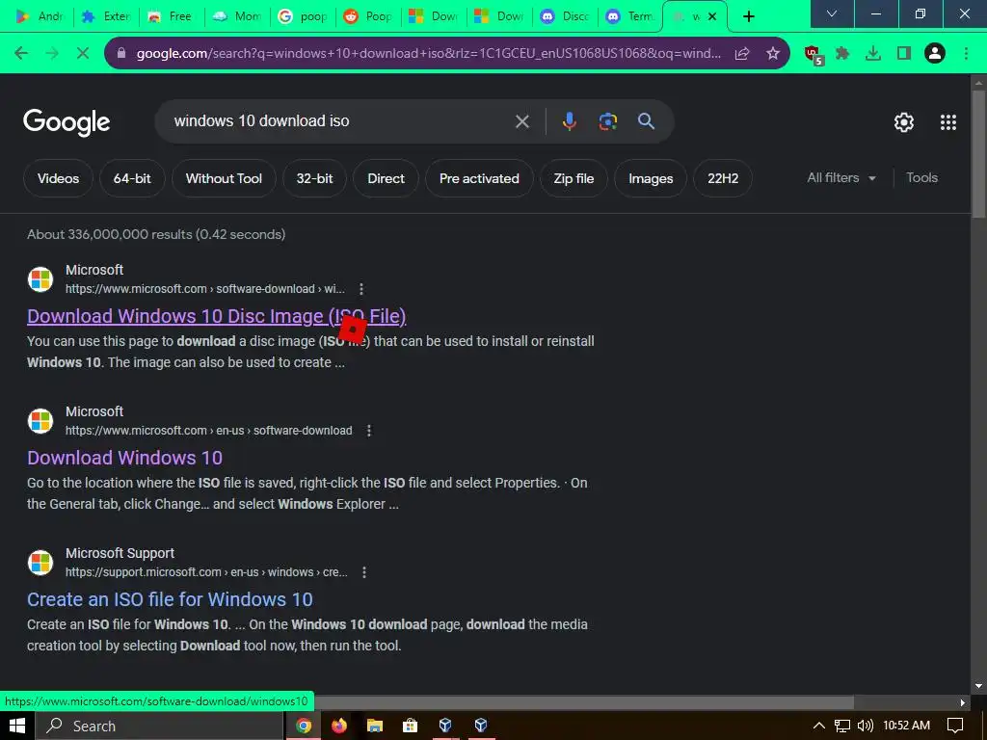Search by image with Lens icon
This screenshot has height=740, width=987.
(x=607, y=120)
